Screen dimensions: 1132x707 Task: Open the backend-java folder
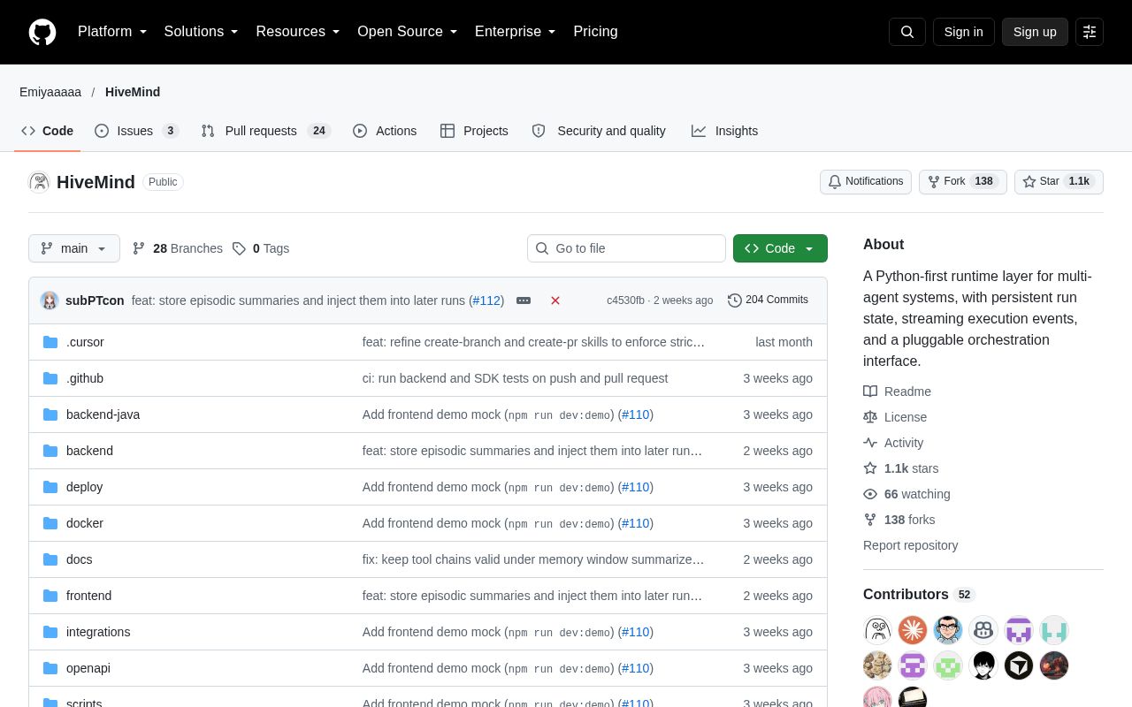pyautogui.click(x=103, y=414)
